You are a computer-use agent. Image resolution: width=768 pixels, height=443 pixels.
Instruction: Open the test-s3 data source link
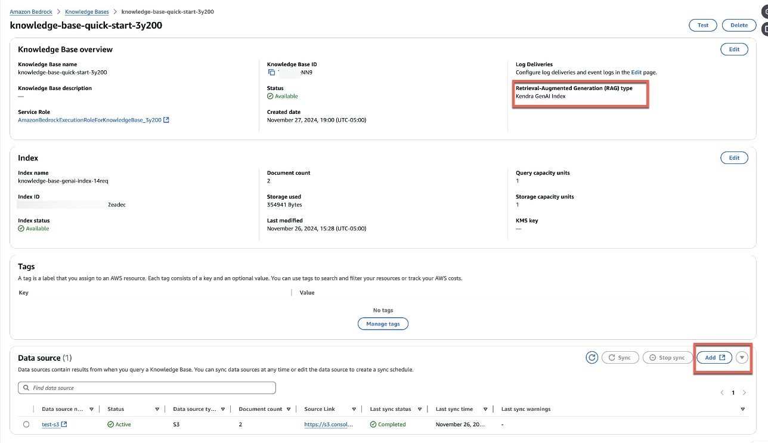click(x=54, y=425)
